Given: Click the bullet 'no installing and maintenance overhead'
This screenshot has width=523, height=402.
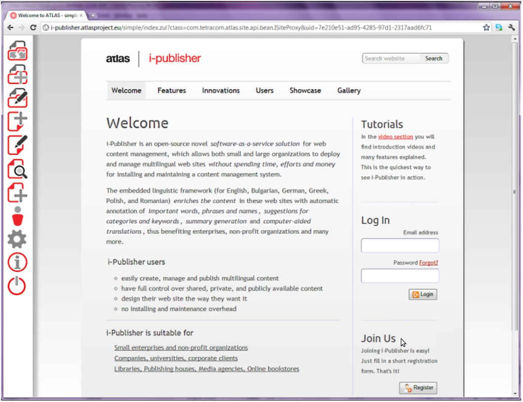Looking at the screenshot, I should pyautogui.click(x=179, y=309).
